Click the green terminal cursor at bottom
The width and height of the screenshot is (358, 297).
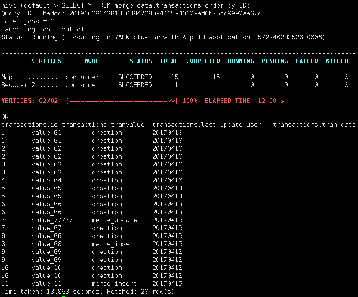coord(64,295)
